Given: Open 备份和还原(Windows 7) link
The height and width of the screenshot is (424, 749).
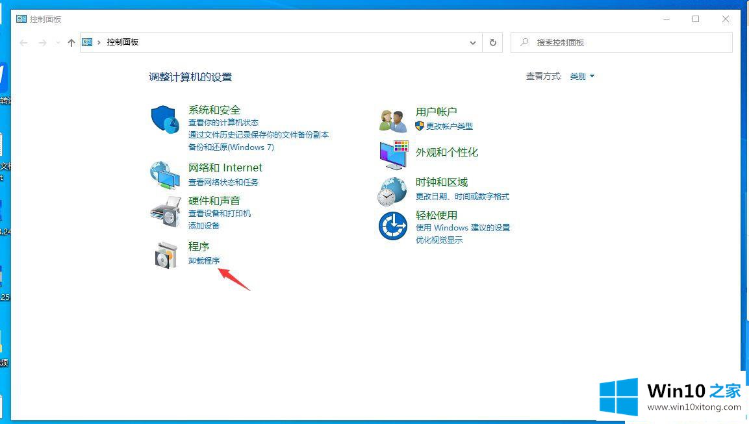Looking at the screenshot, I should (231, 147).
